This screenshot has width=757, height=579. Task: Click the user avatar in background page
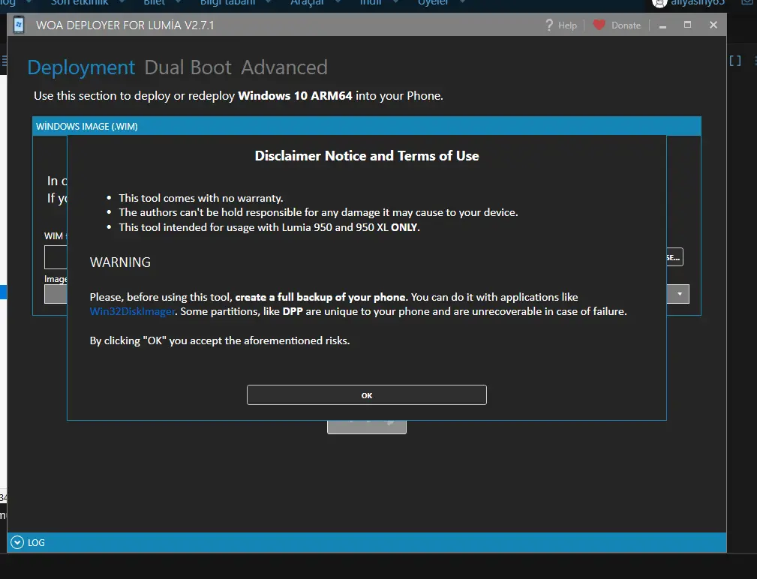(x=659, y=4)
